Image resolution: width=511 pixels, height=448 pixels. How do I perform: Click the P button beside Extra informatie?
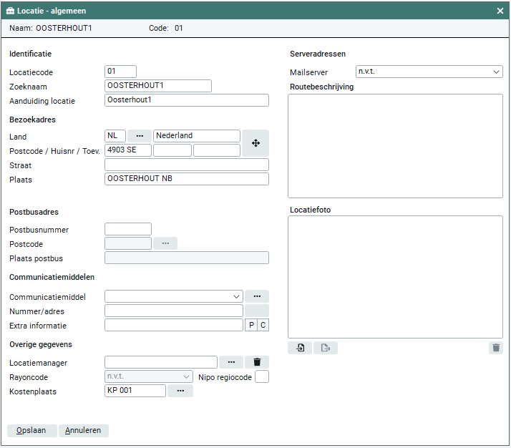point(250,325)
